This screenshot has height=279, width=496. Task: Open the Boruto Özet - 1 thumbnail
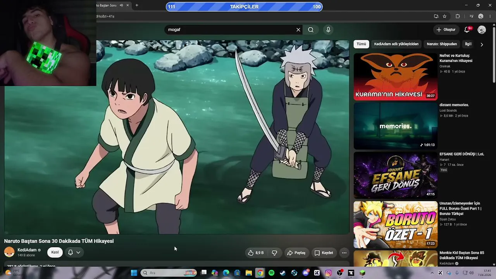tap(395, 224)
